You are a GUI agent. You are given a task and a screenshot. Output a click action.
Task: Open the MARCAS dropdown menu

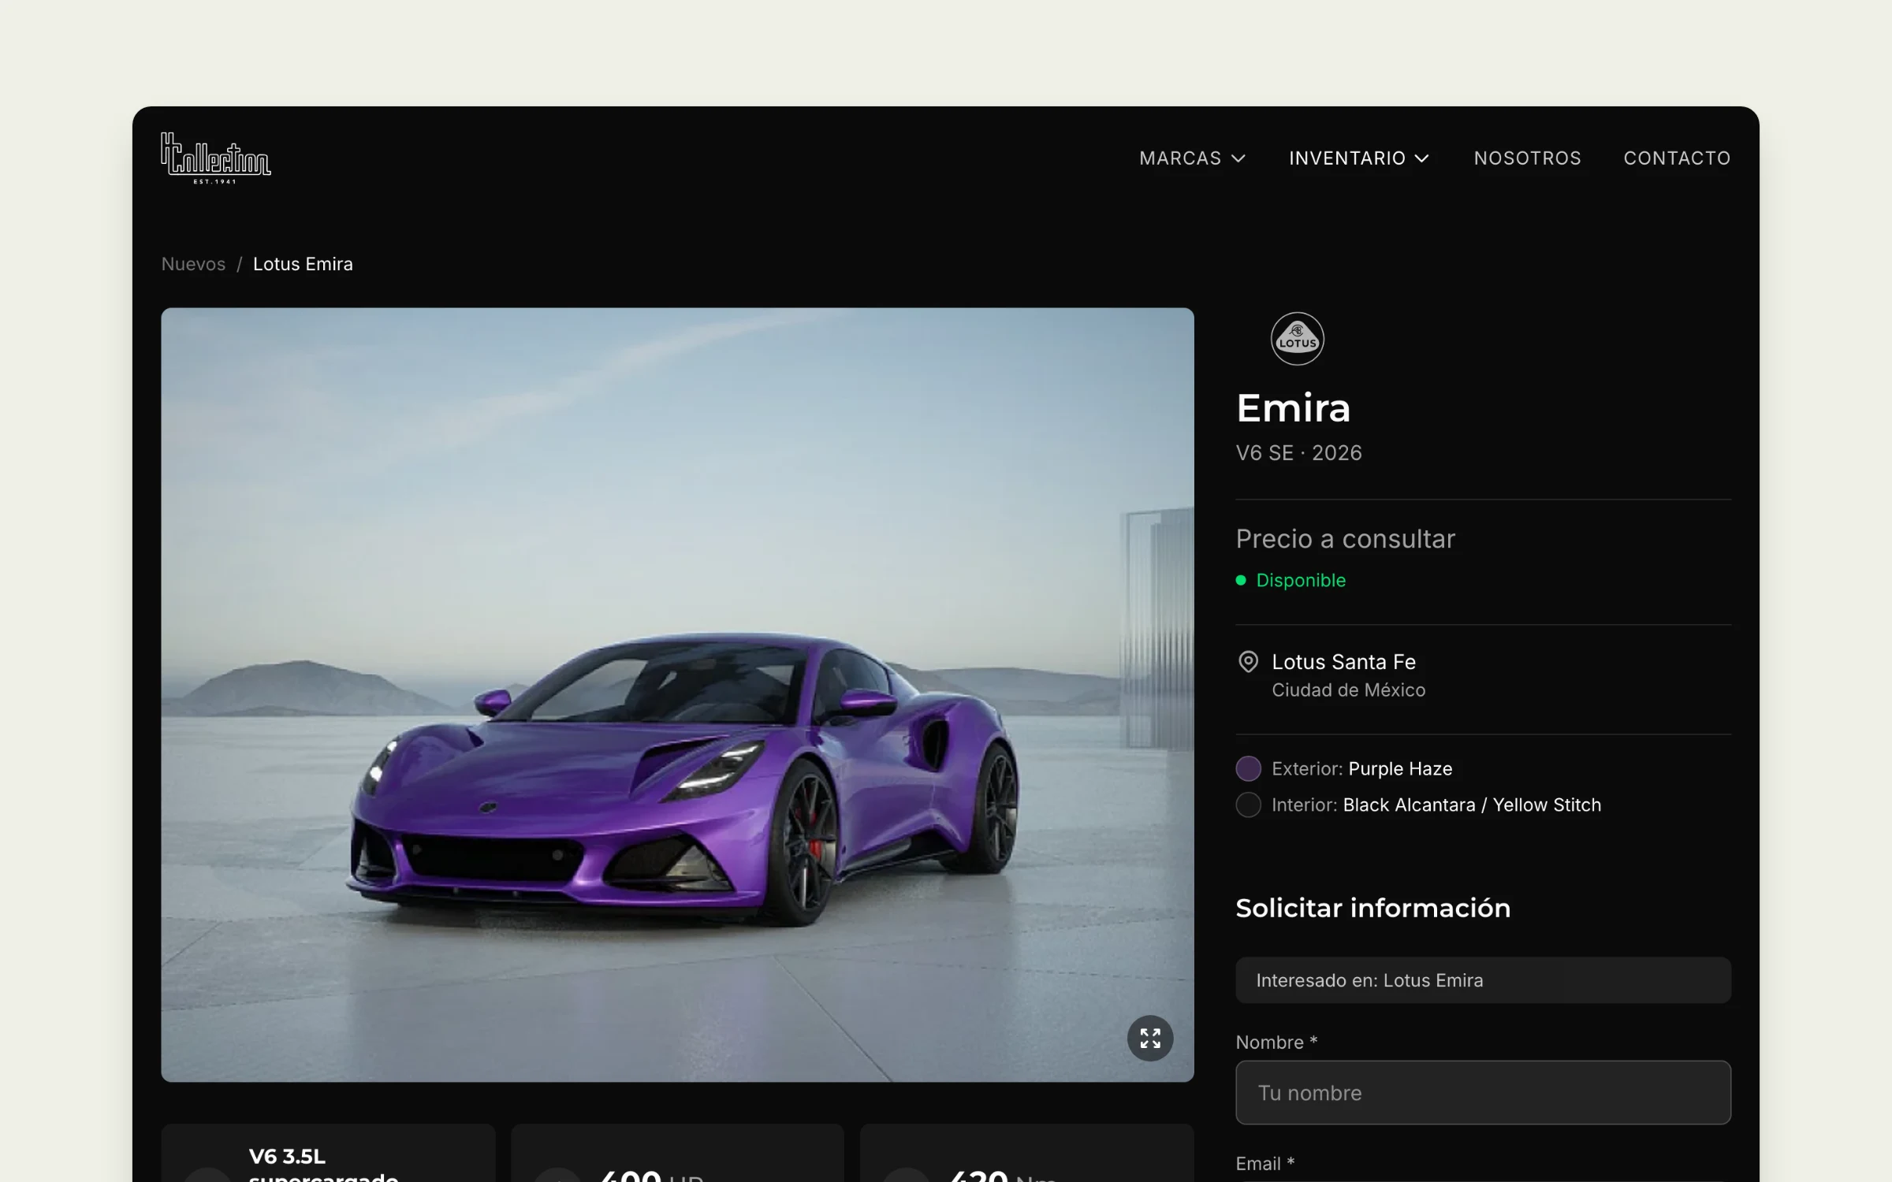point(1192,158)
